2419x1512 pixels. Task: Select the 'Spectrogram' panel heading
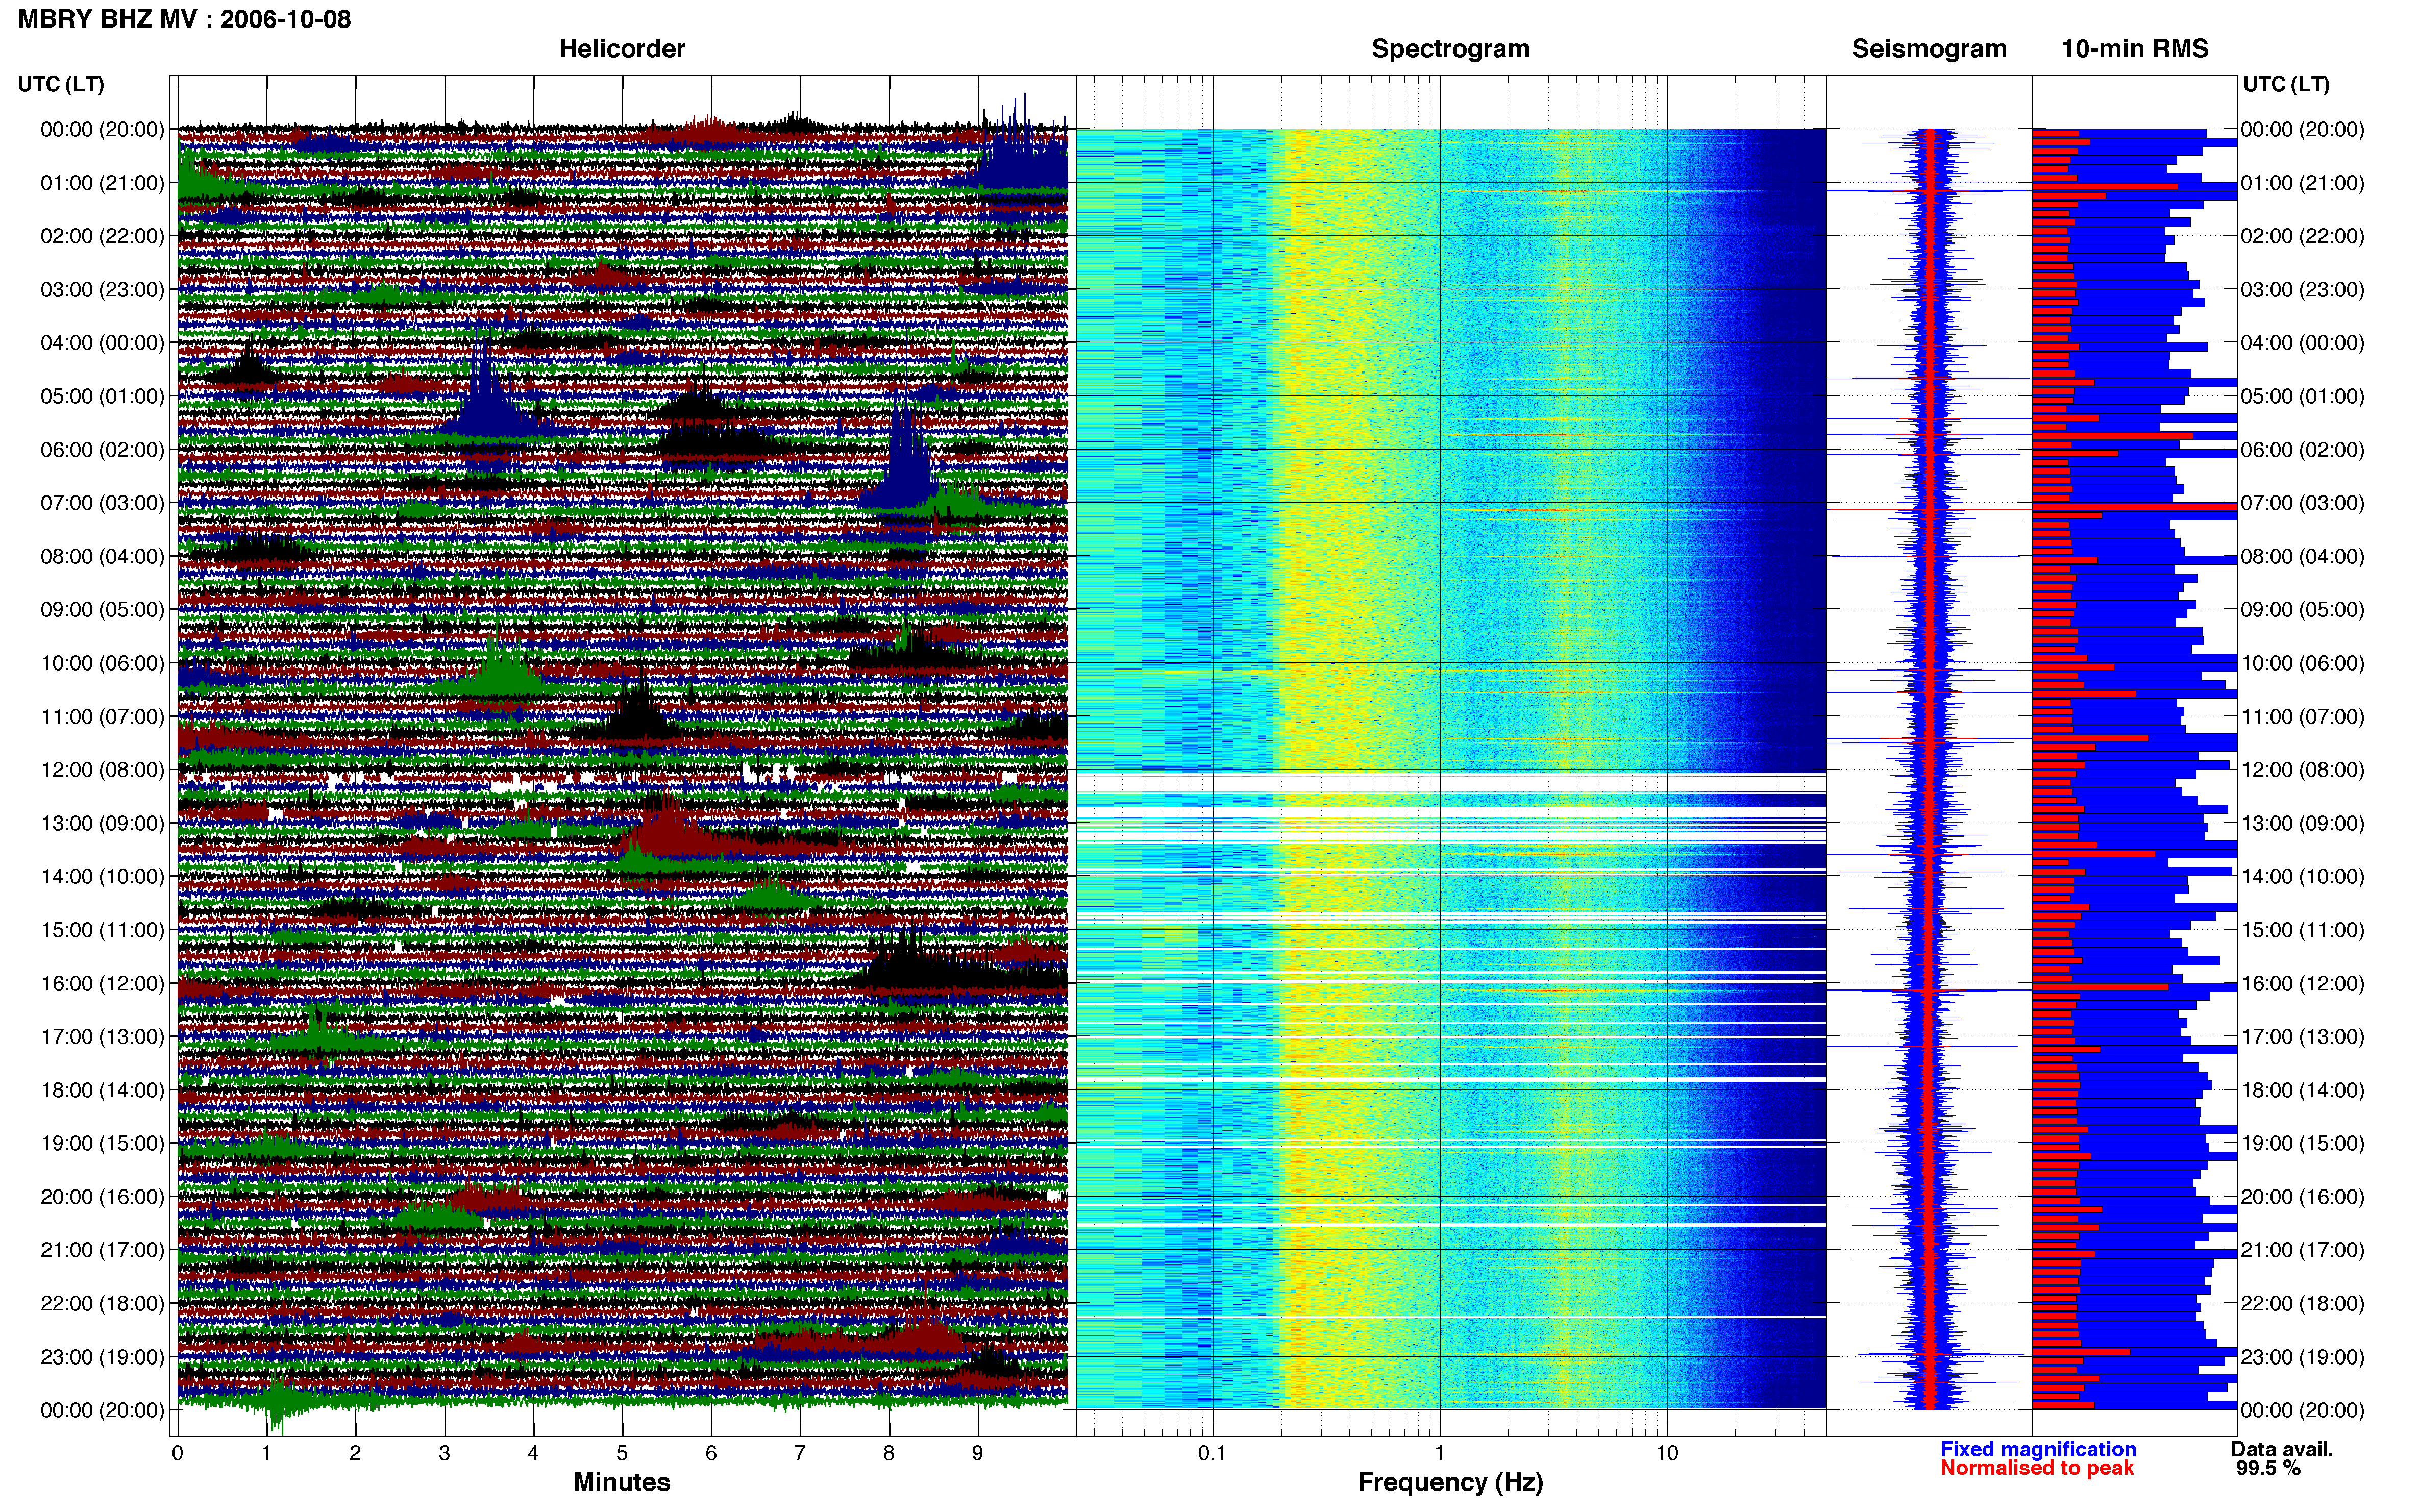tap(1450, 48)
